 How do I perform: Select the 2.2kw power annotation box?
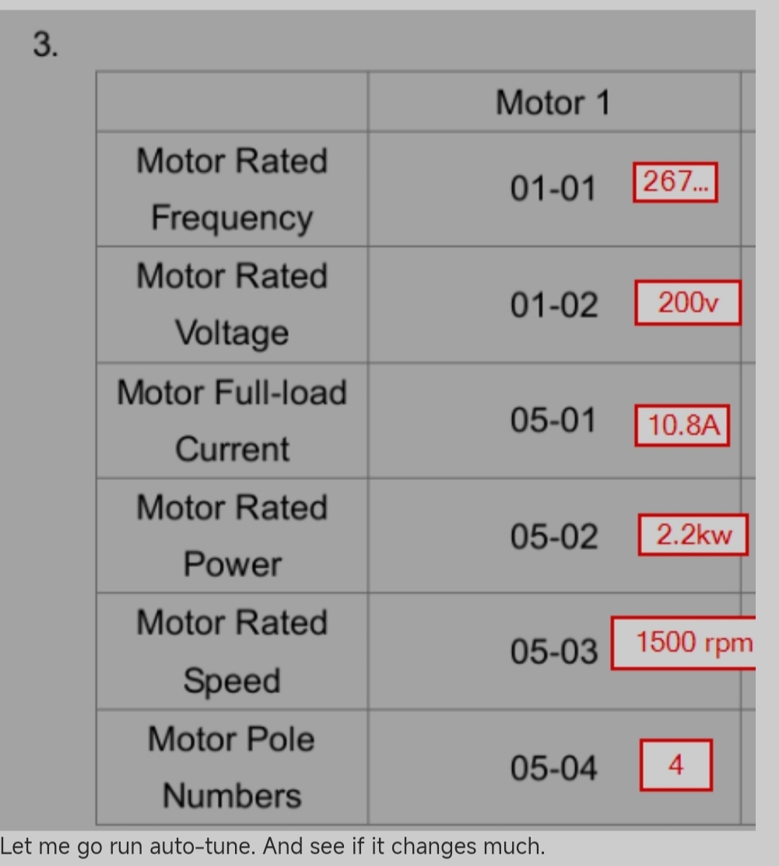(693, 535)
